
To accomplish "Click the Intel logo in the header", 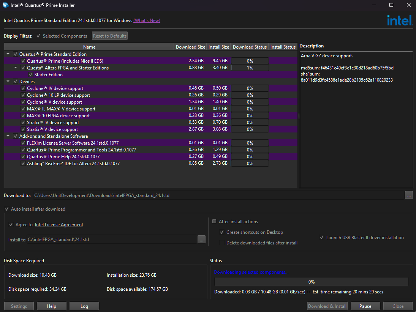I will (400, 20).
